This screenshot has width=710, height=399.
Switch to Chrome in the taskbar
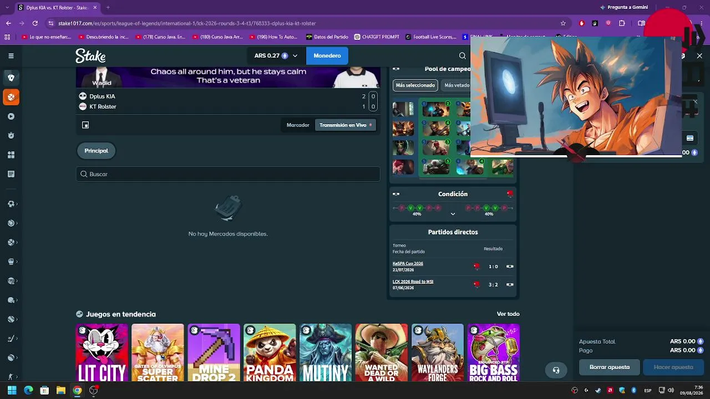click(x=77, y=390)
